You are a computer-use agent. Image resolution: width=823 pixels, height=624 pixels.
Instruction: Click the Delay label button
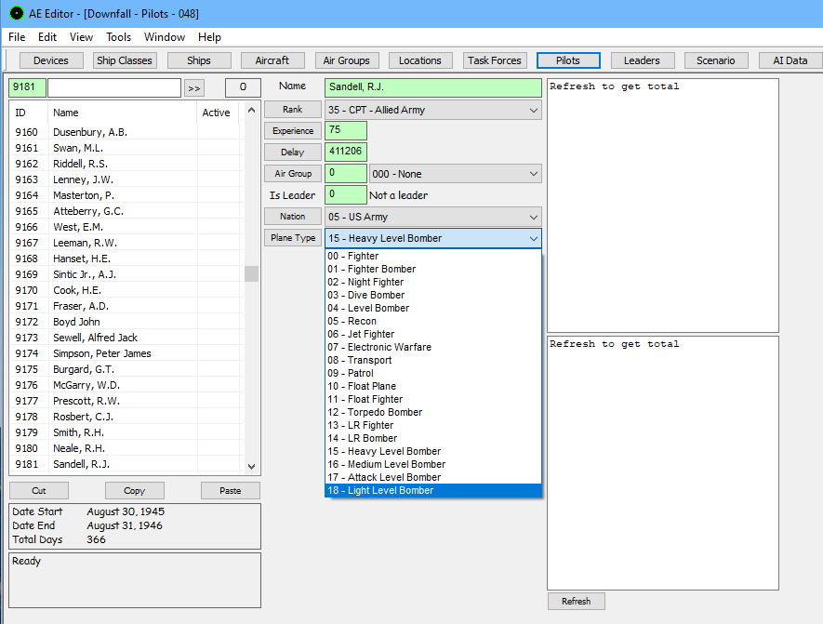coord(292,153)
